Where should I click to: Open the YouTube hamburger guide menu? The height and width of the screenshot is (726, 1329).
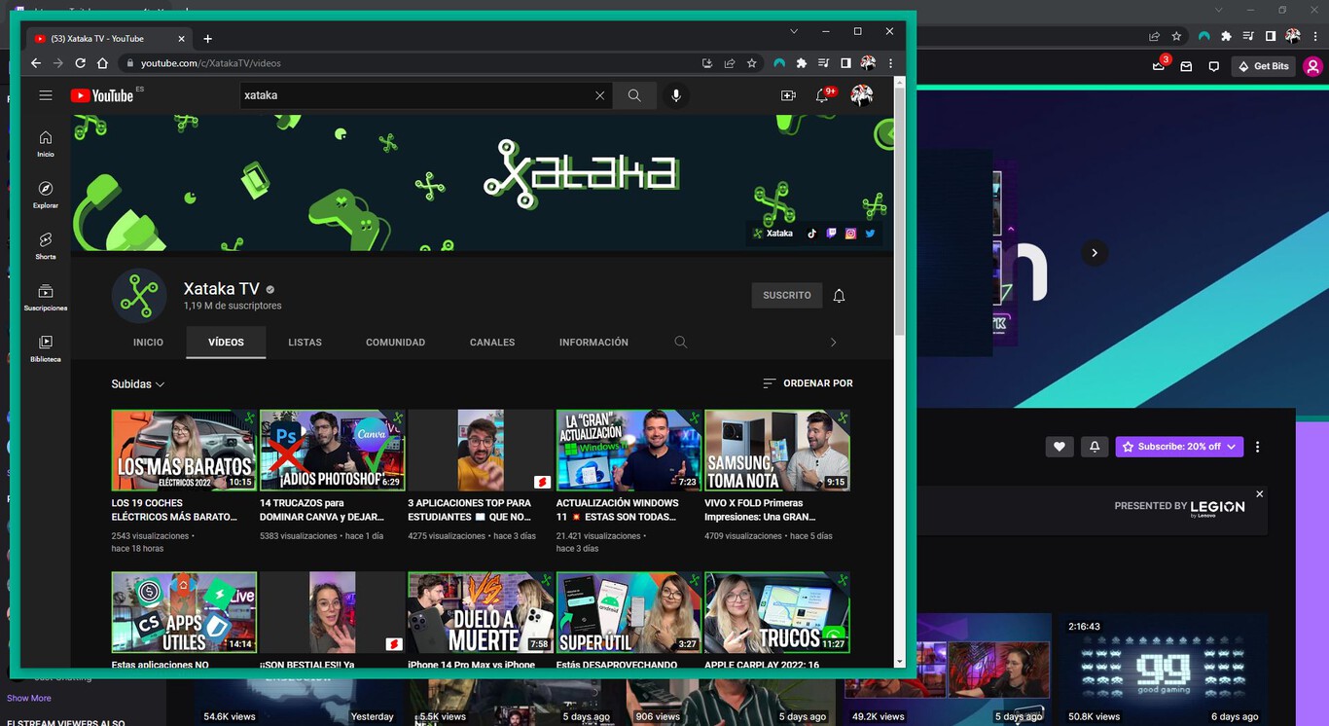click(x=46, y=95)
